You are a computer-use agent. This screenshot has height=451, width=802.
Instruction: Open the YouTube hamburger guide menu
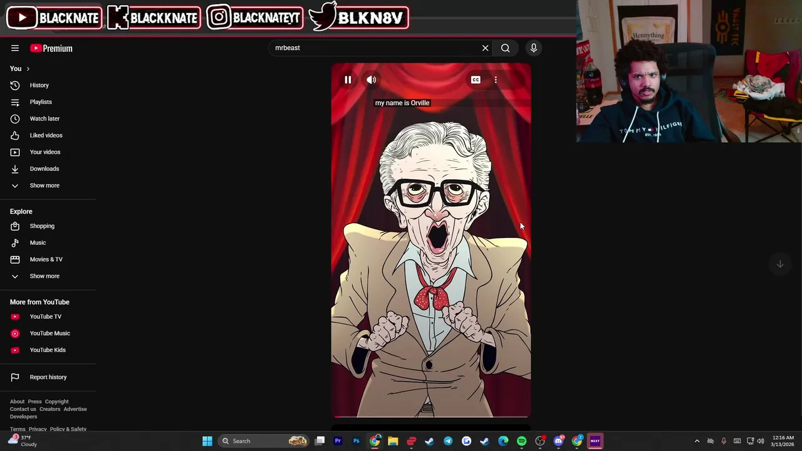coord(15,48)
